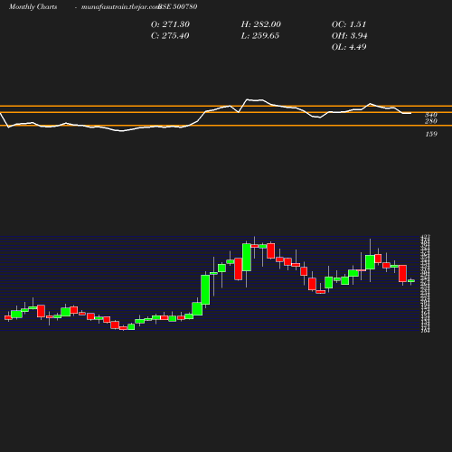Click the munafasutra website label
The height and width of the screenshot is (452, 452).
(120, 7)
